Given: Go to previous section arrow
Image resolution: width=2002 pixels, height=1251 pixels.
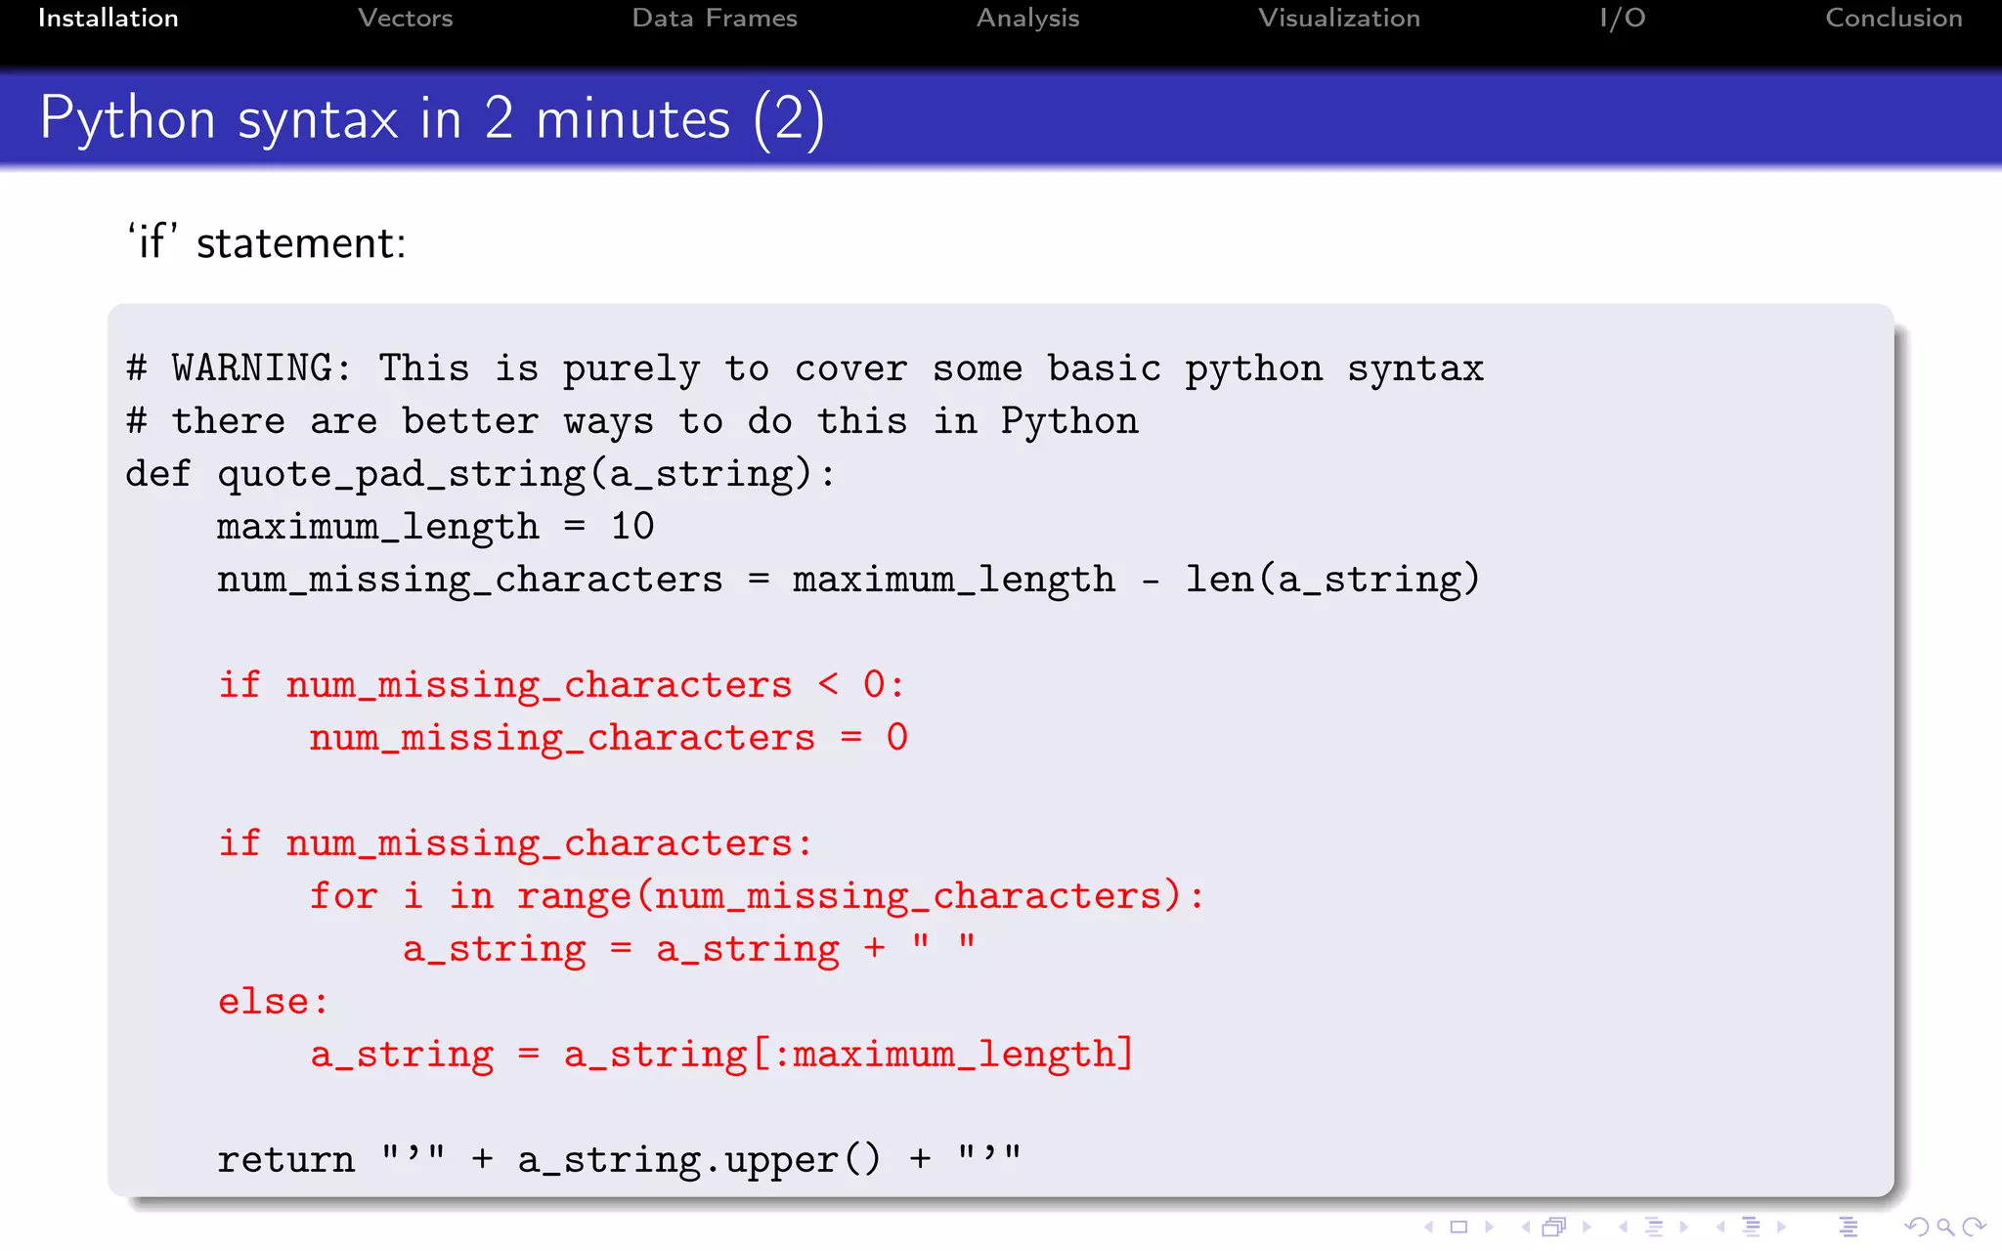Looking at the screenshot, I should (x=1720, y=1227).
